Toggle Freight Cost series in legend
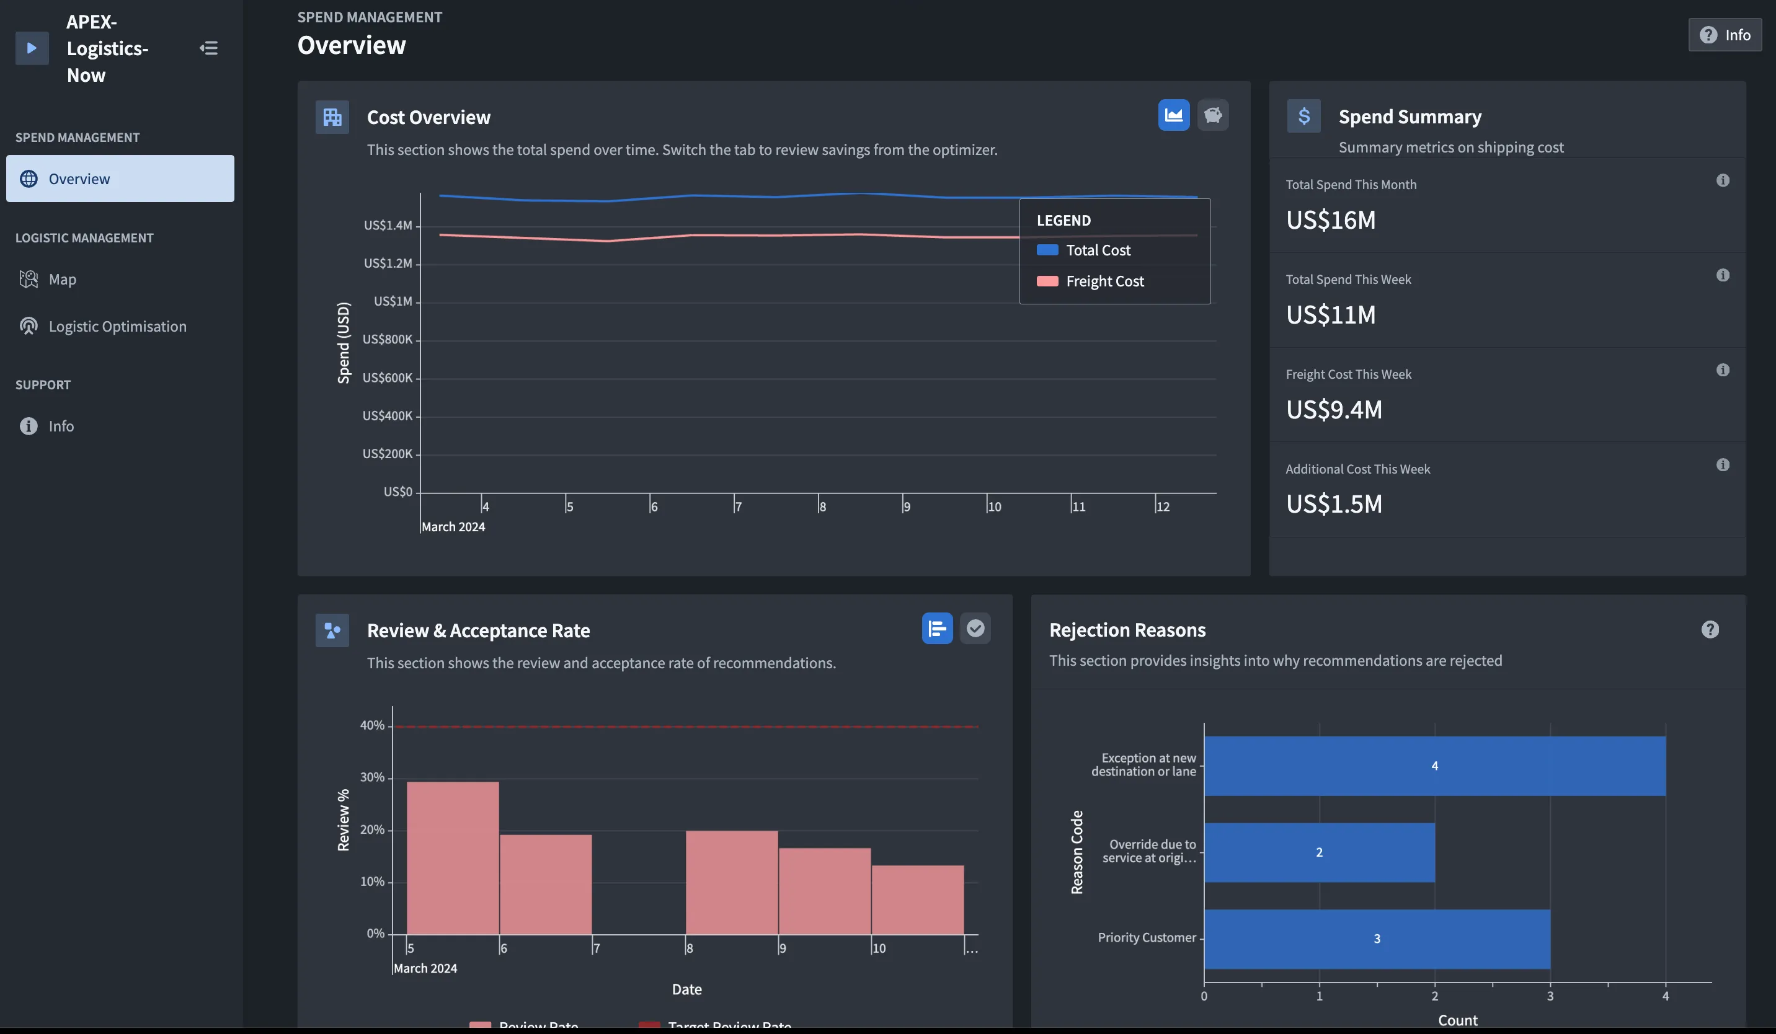 [1104, 281]
